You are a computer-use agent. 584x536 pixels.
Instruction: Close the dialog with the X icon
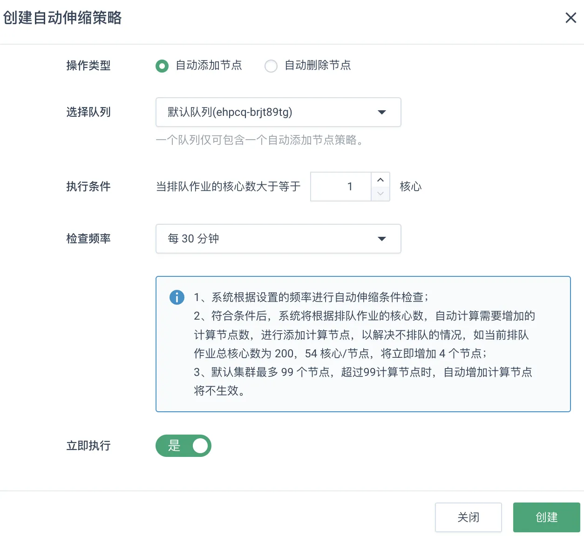(570, 18)
